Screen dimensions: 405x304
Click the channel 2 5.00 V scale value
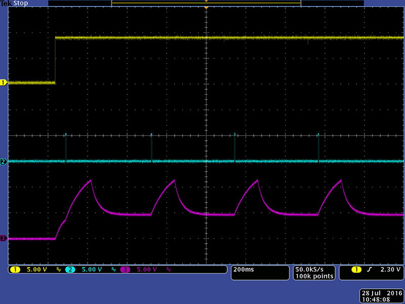[x=91, y=270]
